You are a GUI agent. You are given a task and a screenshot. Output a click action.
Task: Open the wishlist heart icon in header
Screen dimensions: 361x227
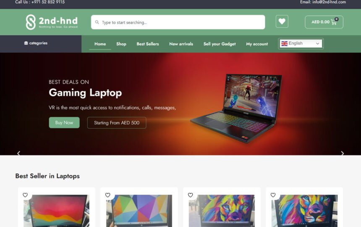coord(282,21)
